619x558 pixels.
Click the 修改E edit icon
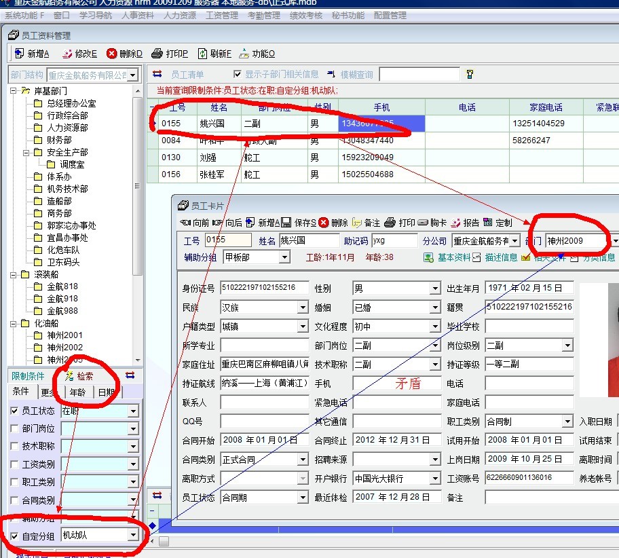tap(67, 54)
